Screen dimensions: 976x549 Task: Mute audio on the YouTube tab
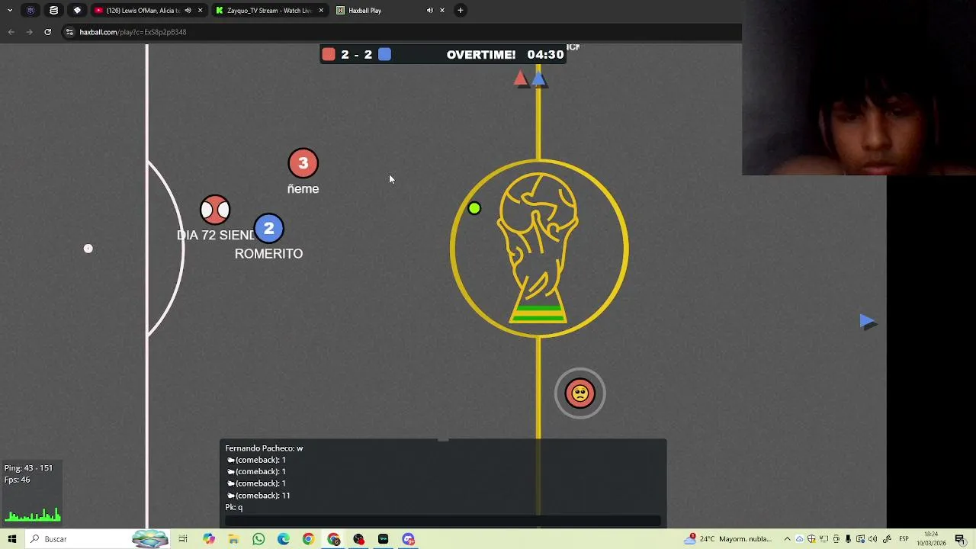click(x=188, y=10)
